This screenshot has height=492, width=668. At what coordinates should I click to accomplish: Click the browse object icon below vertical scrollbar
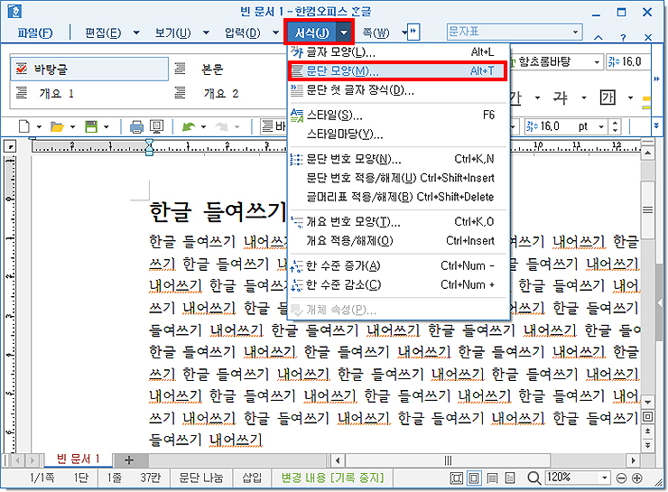pyautogui.click(x=648, y=416)
